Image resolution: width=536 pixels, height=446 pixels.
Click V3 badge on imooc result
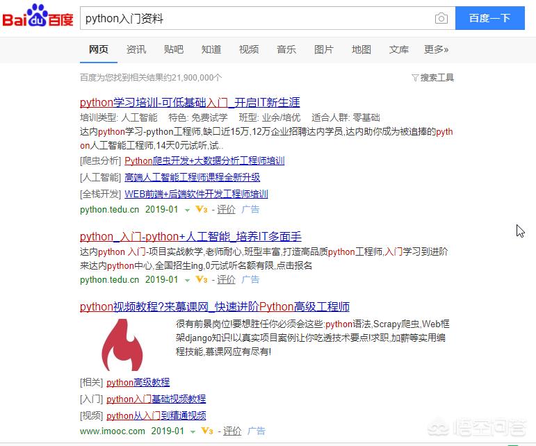[x=207, y=431]
